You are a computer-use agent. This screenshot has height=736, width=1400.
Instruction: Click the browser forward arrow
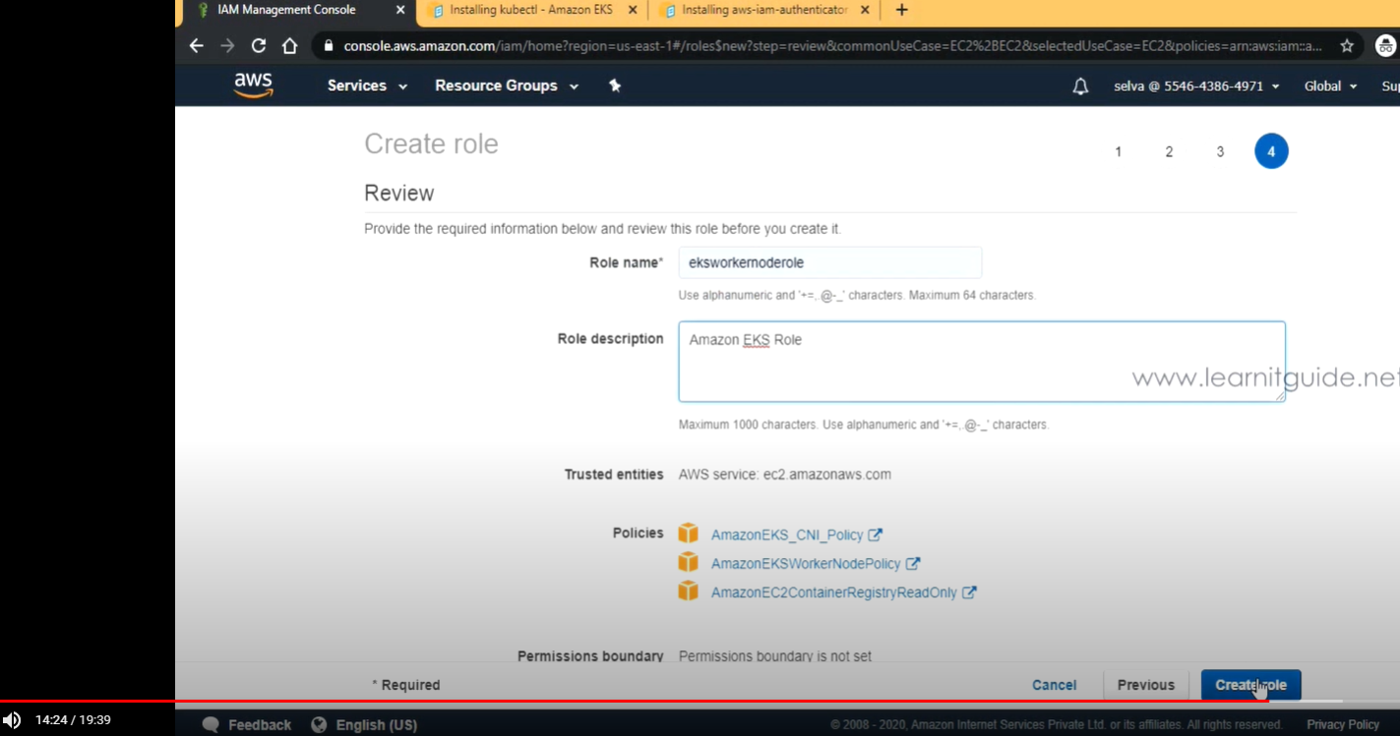tap(227, 46)
